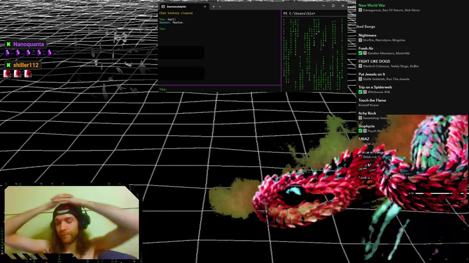Play the song Nightmare
Viewport: 469px width, 263px height.
(x=368, y=35)
